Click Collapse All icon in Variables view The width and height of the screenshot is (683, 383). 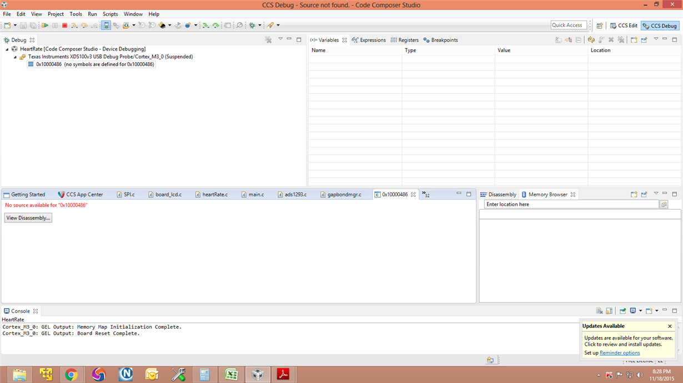578,40
